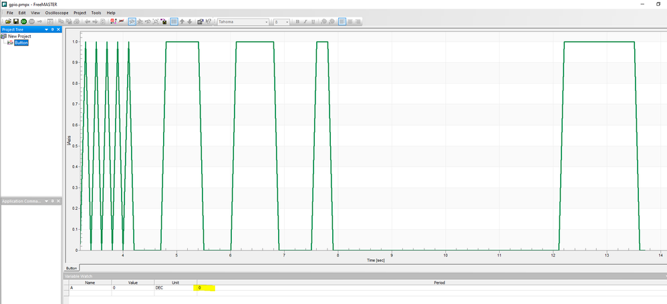The height and width of the screenshot is (304, 667).
Task: Click the print toolbar icon
Action: [x=77, y=21]
